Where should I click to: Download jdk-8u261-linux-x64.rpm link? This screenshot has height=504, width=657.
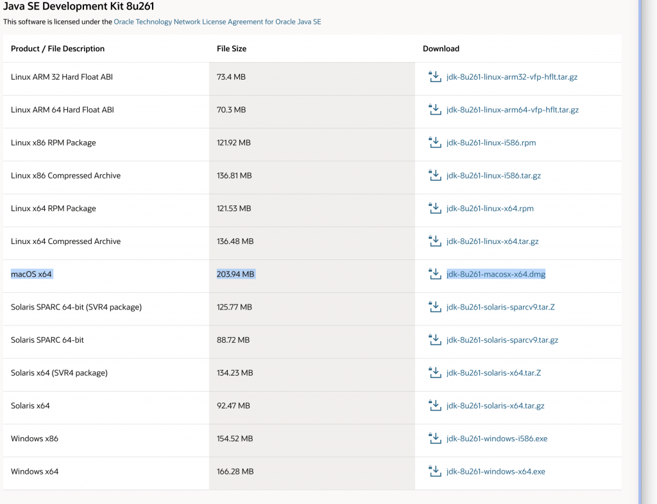(x=490, y=209)
